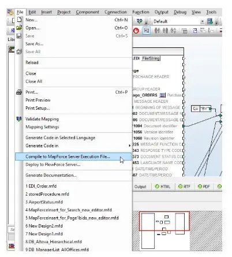The width and height of the screenshot is (232, 257).
Task: Click the toolbar icon right of Default dropdown
Action: [210, 21]
